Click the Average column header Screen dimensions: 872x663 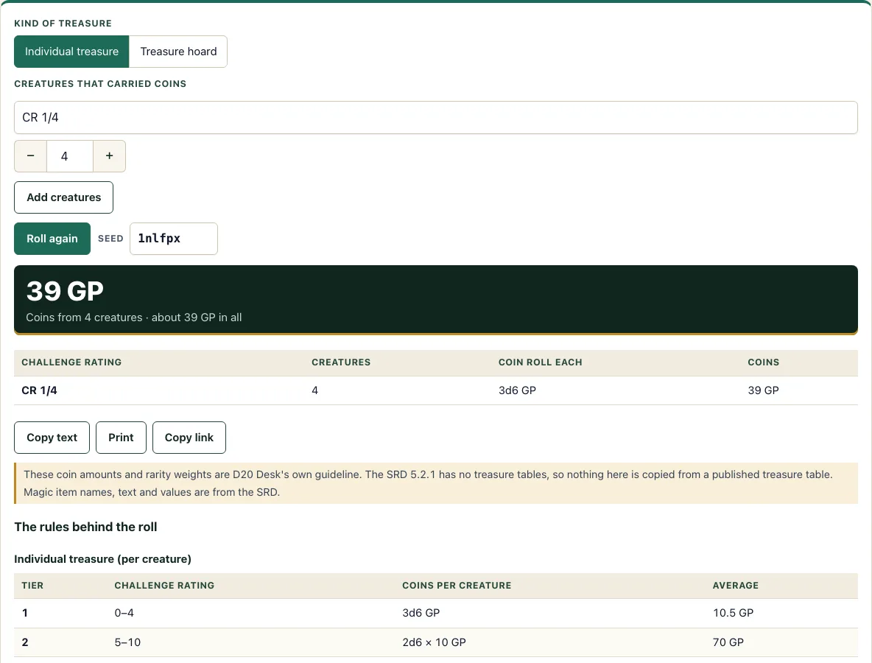click(x=735, y=586)
